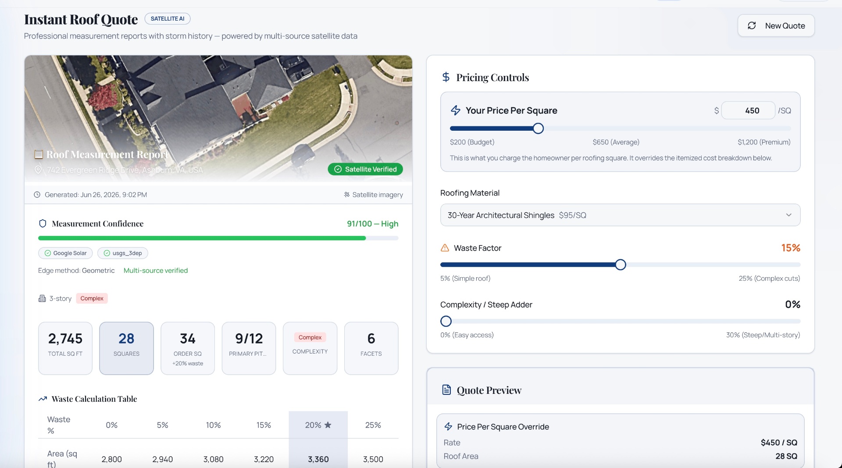842x468 pixels.
Task: Click the 5% waste column header
Action: (x=163, y=425)
